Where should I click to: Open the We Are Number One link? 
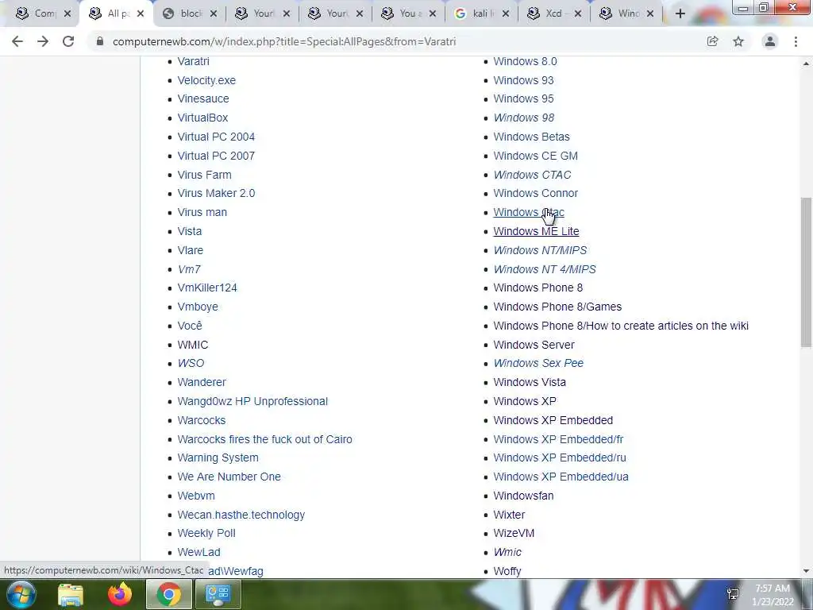tap(229, 477)
